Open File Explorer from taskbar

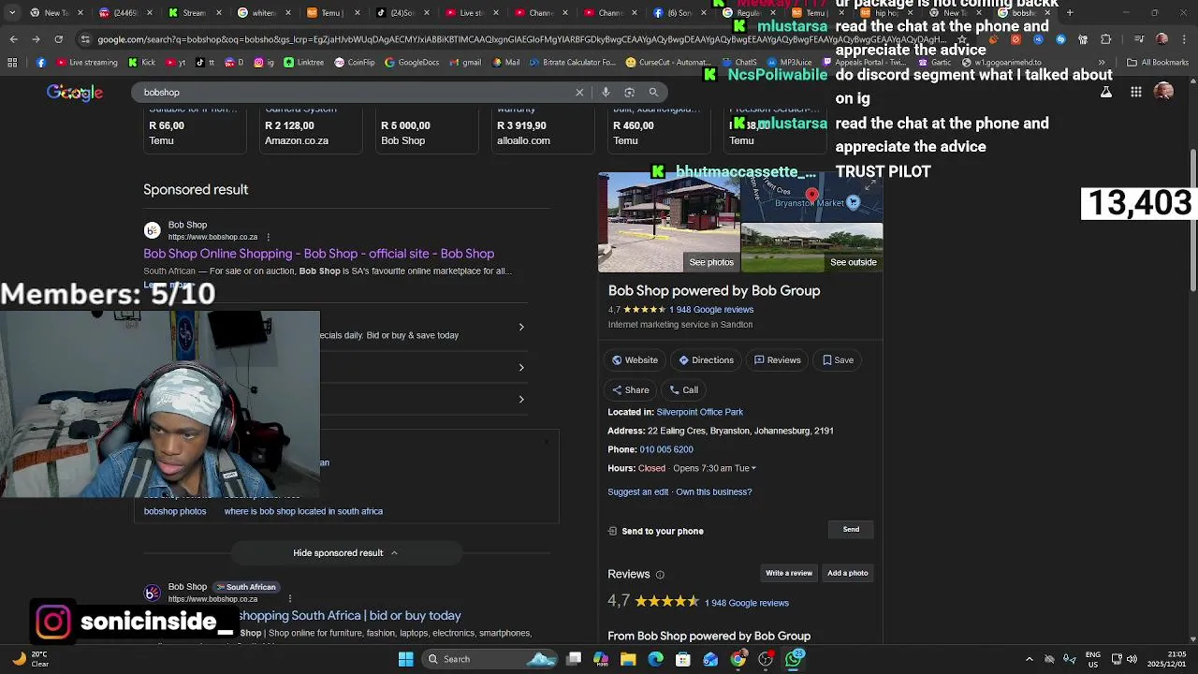click(x=628, y=659)
